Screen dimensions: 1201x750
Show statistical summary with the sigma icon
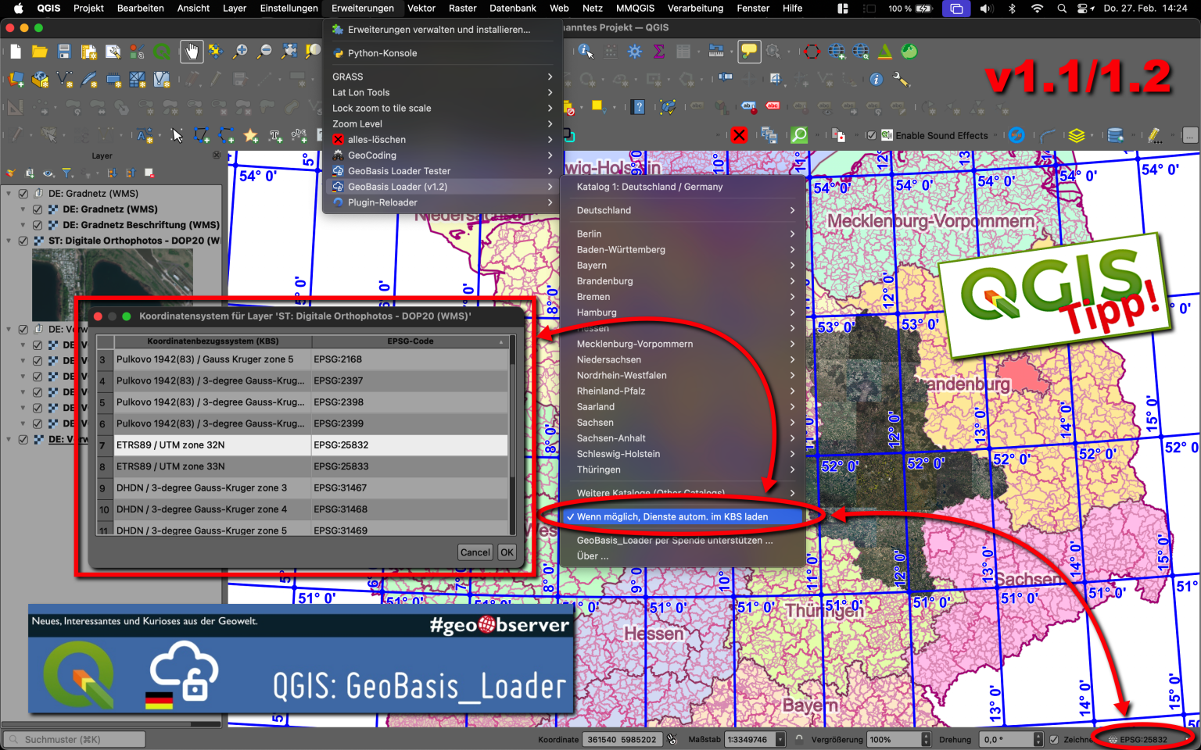pos(659,52)
